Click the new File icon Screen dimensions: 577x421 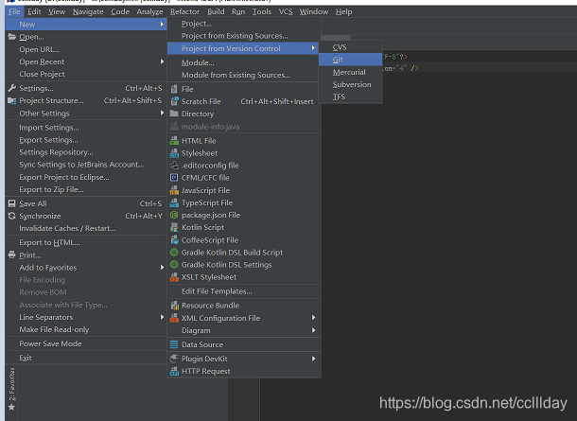pos(174,89)
